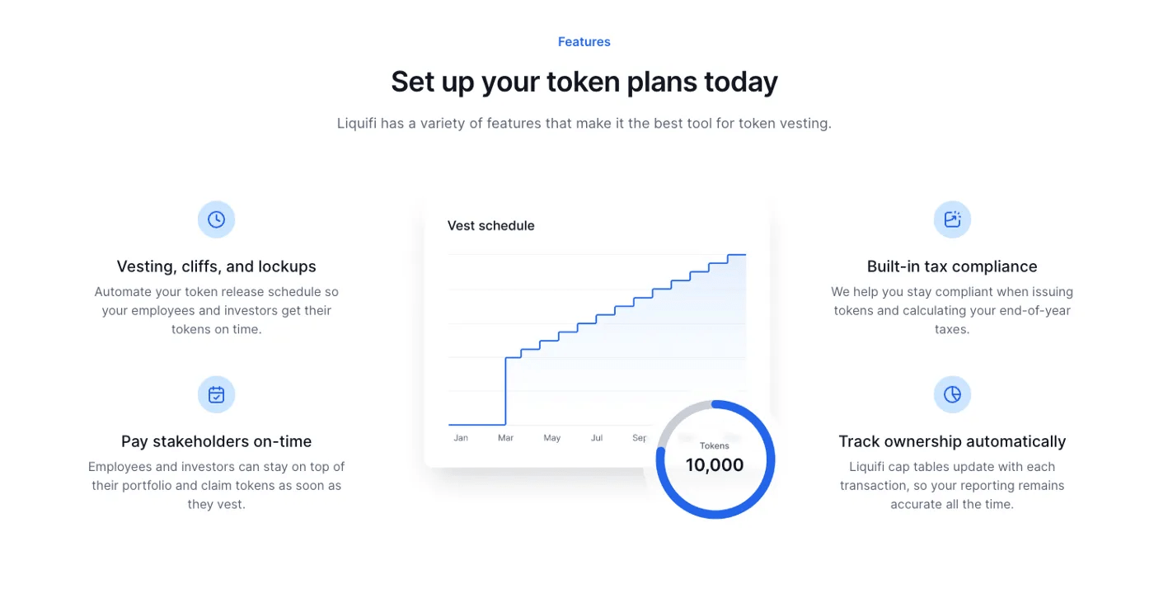Image resolution: width=1154 pixels, height=603 pixels.
Task: Click the calendar check icon
Action: click(216, 395)
